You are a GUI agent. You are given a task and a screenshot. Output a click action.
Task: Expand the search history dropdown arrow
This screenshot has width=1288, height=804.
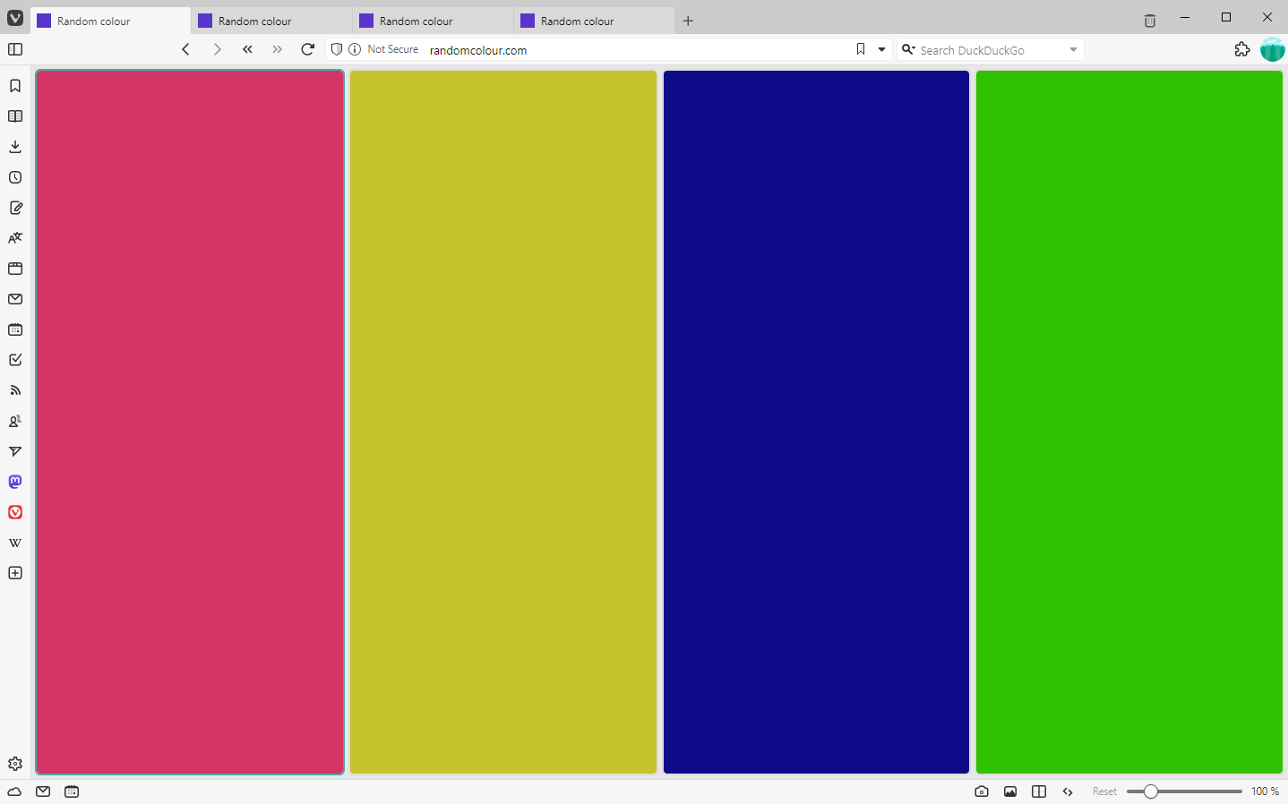point(1073,49)
